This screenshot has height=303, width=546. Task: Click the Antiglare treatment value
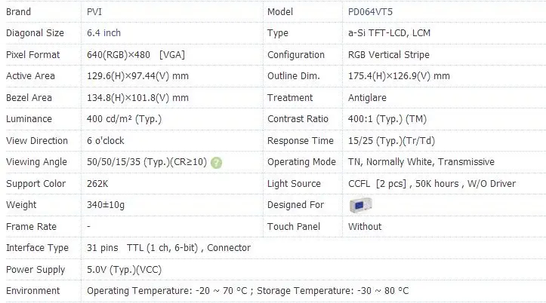(367, 98)
